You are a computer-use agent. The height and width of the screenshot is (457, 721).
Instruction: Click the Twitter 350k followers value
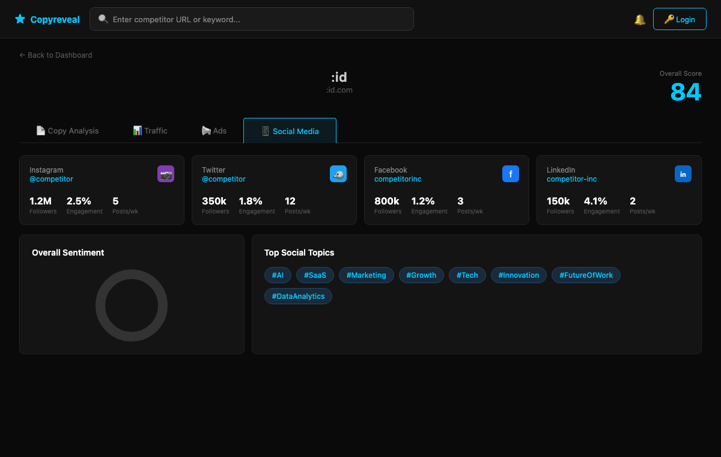click(x=214, y=201)
